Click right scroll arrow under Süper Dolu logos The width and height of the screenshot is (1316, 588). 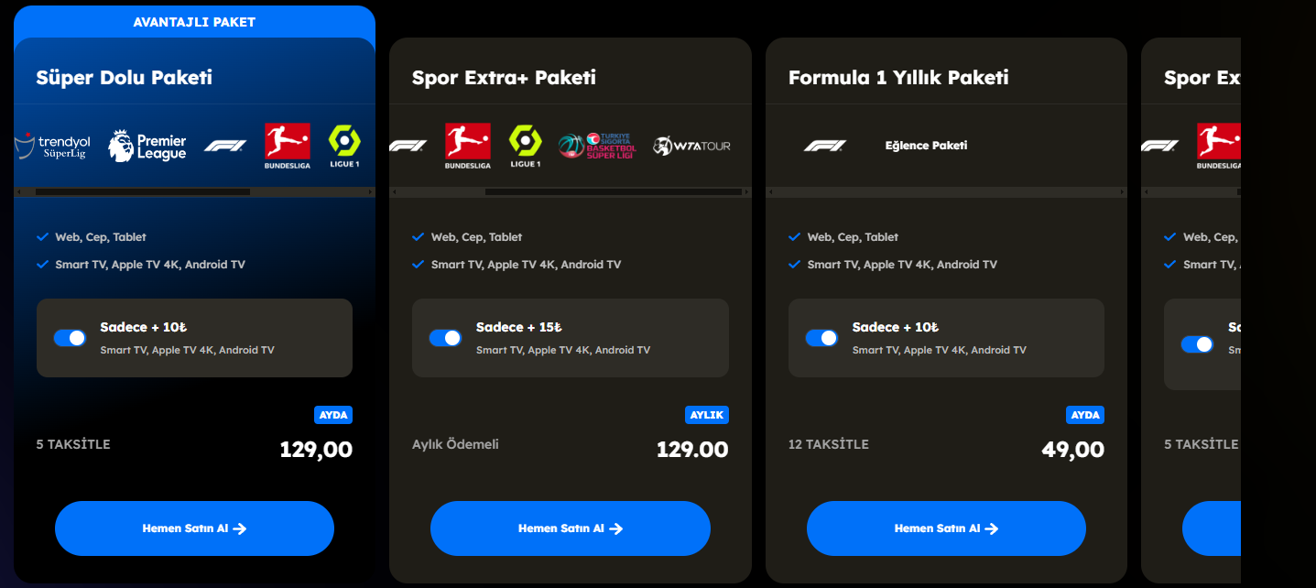370,191
